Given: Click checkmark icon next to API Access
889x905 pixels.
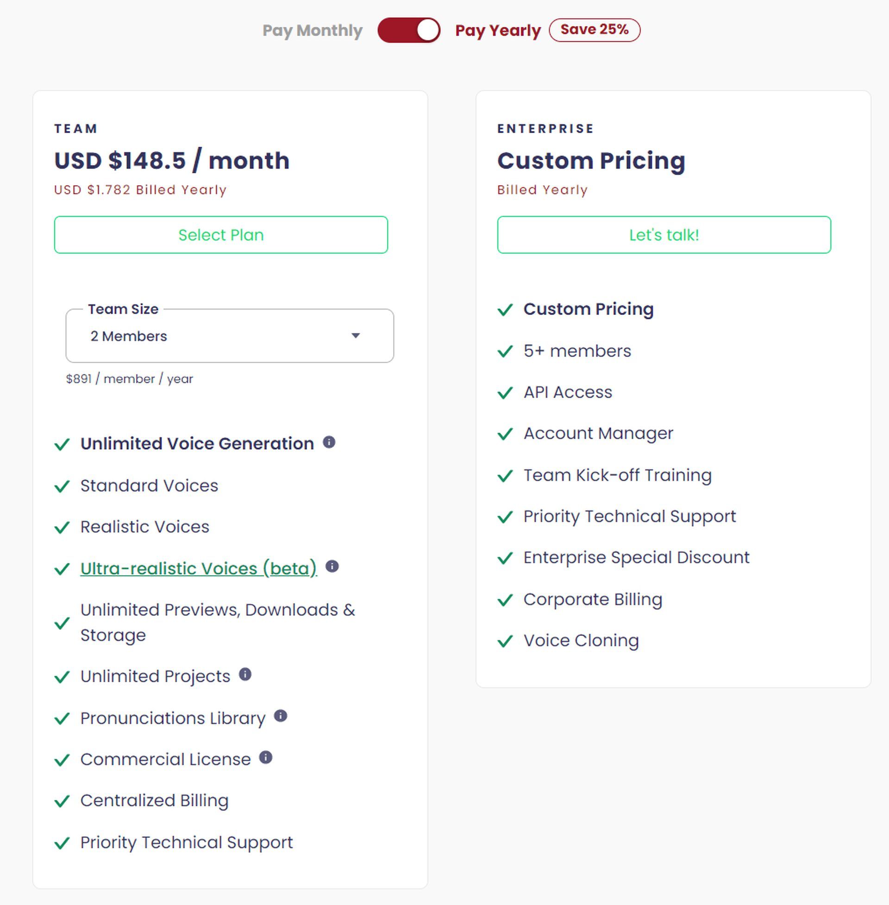Looking at the screenshot, I should click(x=505, y=393).
